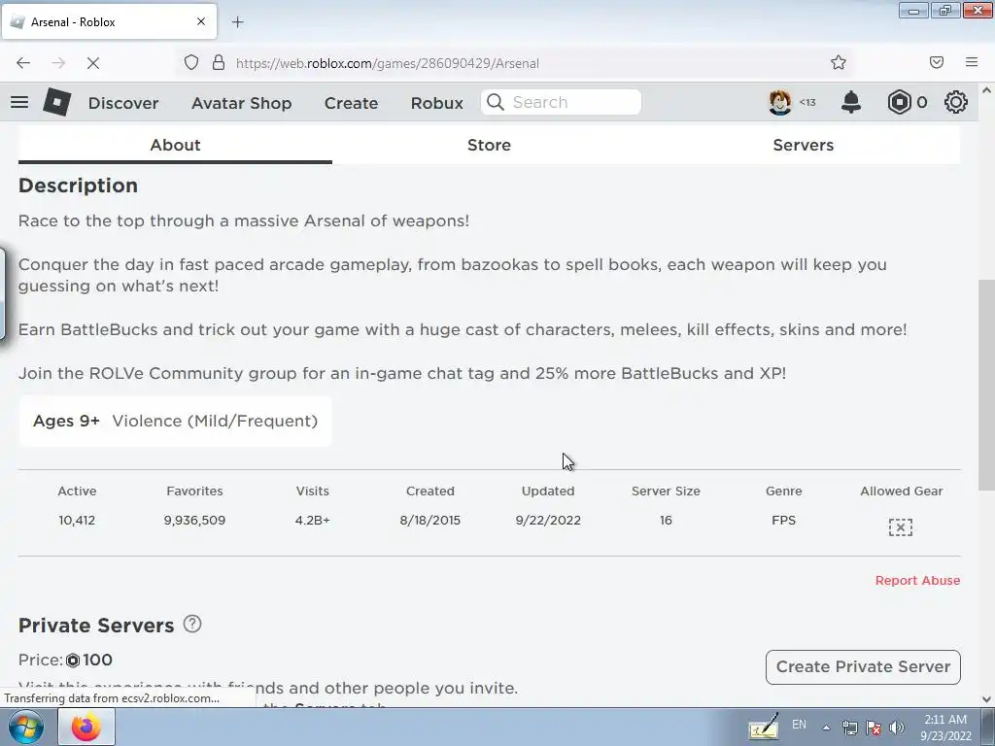Click the Create Private Server button
Viewport: 995px width, 746px height.
point(863,666)
